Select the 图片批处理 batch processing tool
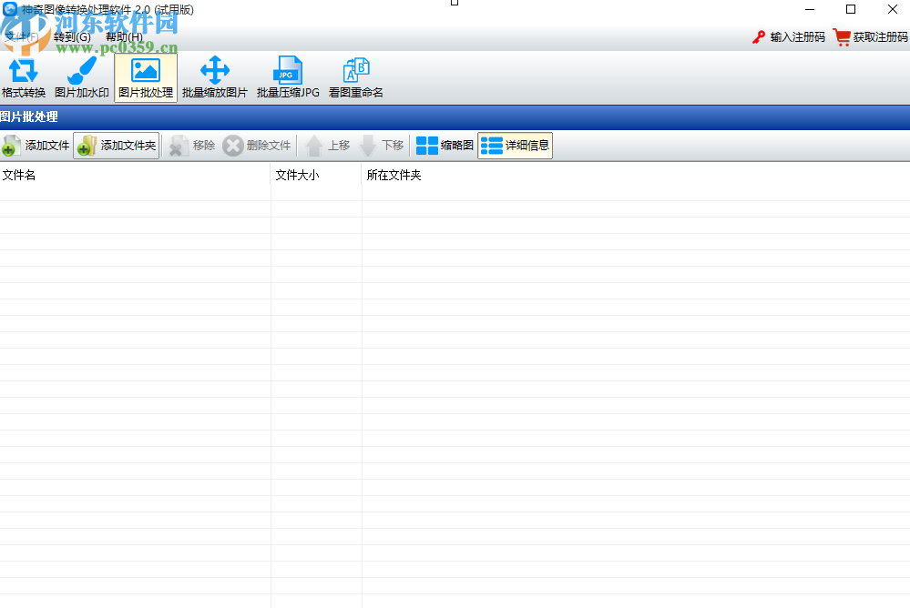The image size is (910, 608). 146,77
